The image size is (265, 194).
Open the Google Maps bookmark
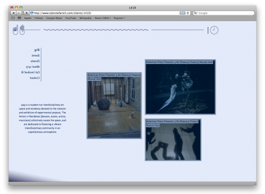54,18
